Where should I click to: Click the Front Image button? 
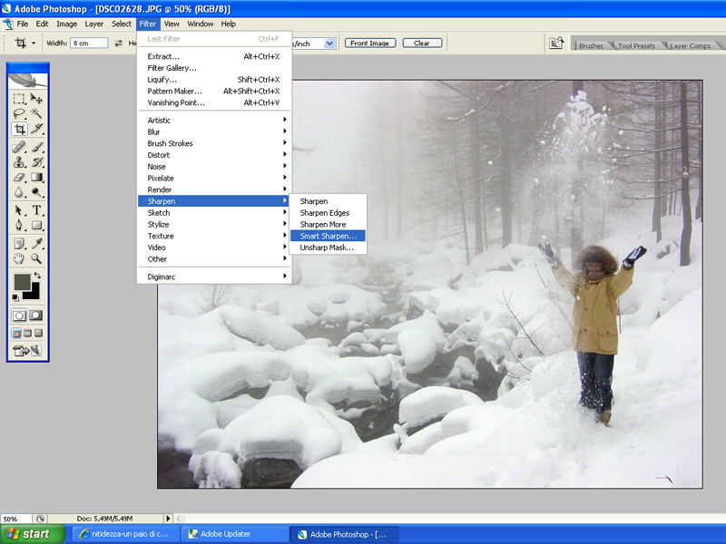[x=370, y=43]
